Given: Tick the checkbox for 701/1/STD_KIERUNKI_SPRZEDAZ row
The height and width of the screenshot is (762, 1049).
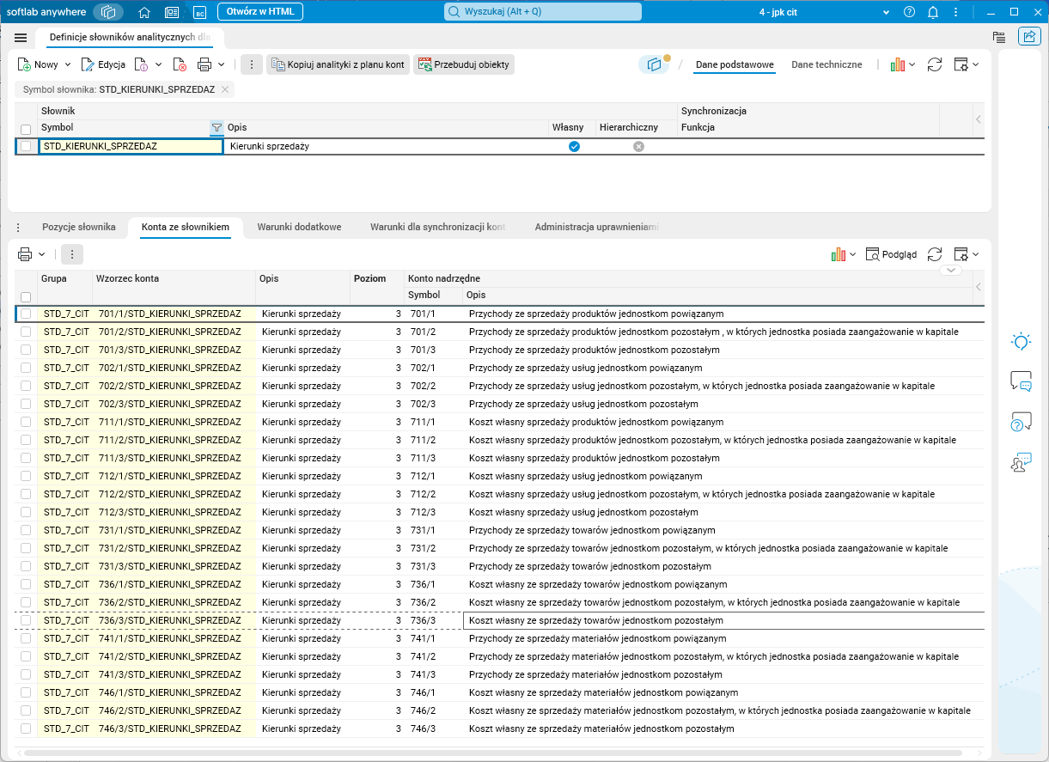Looking at the screenshot, I should coord(26,314).
